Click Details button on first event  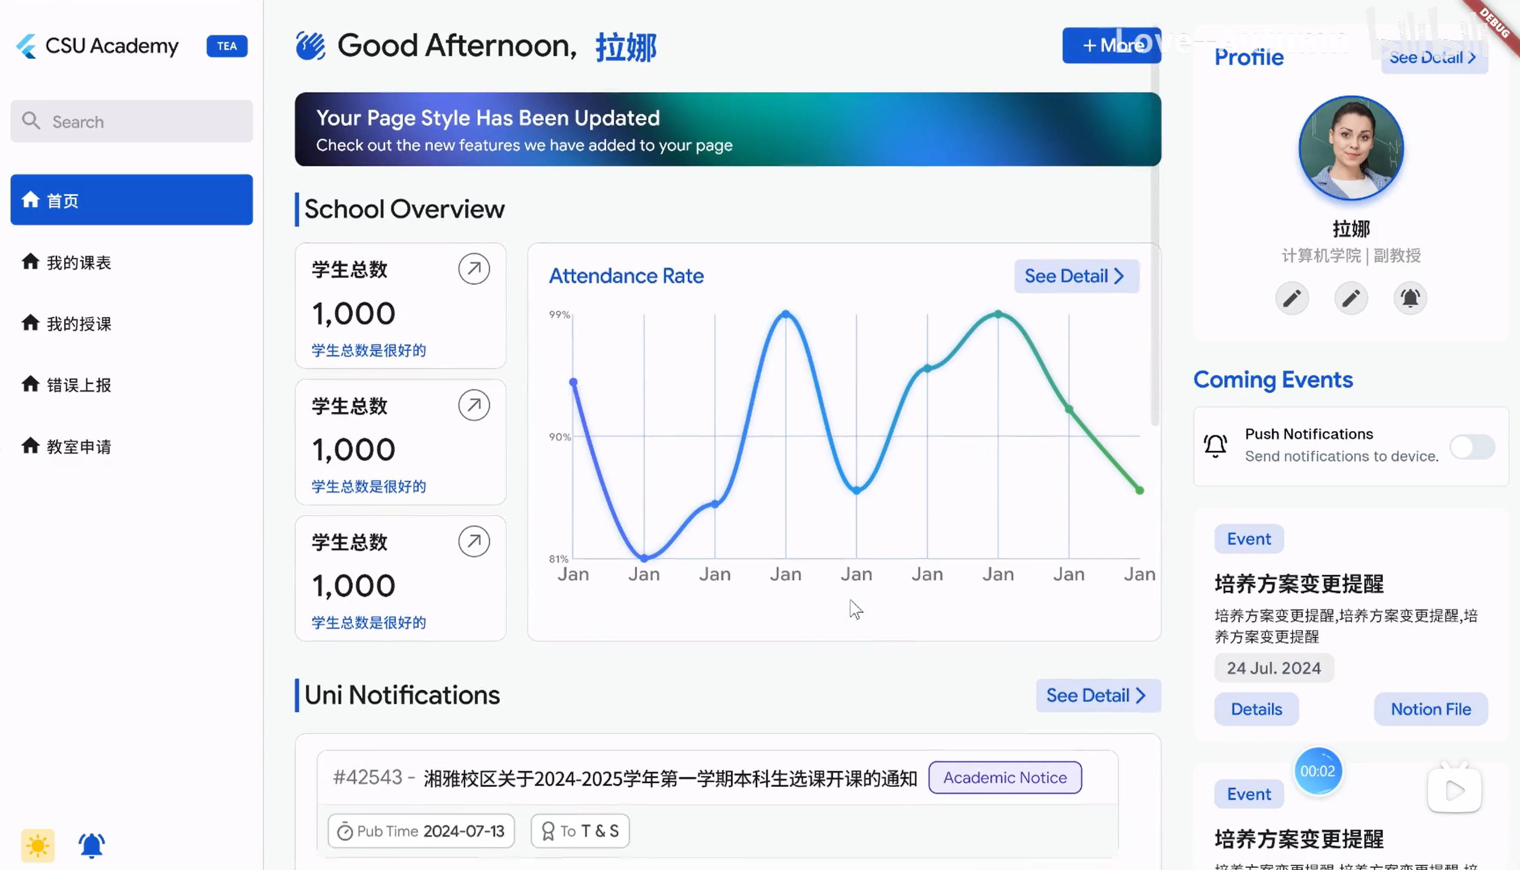point(1256,709)
